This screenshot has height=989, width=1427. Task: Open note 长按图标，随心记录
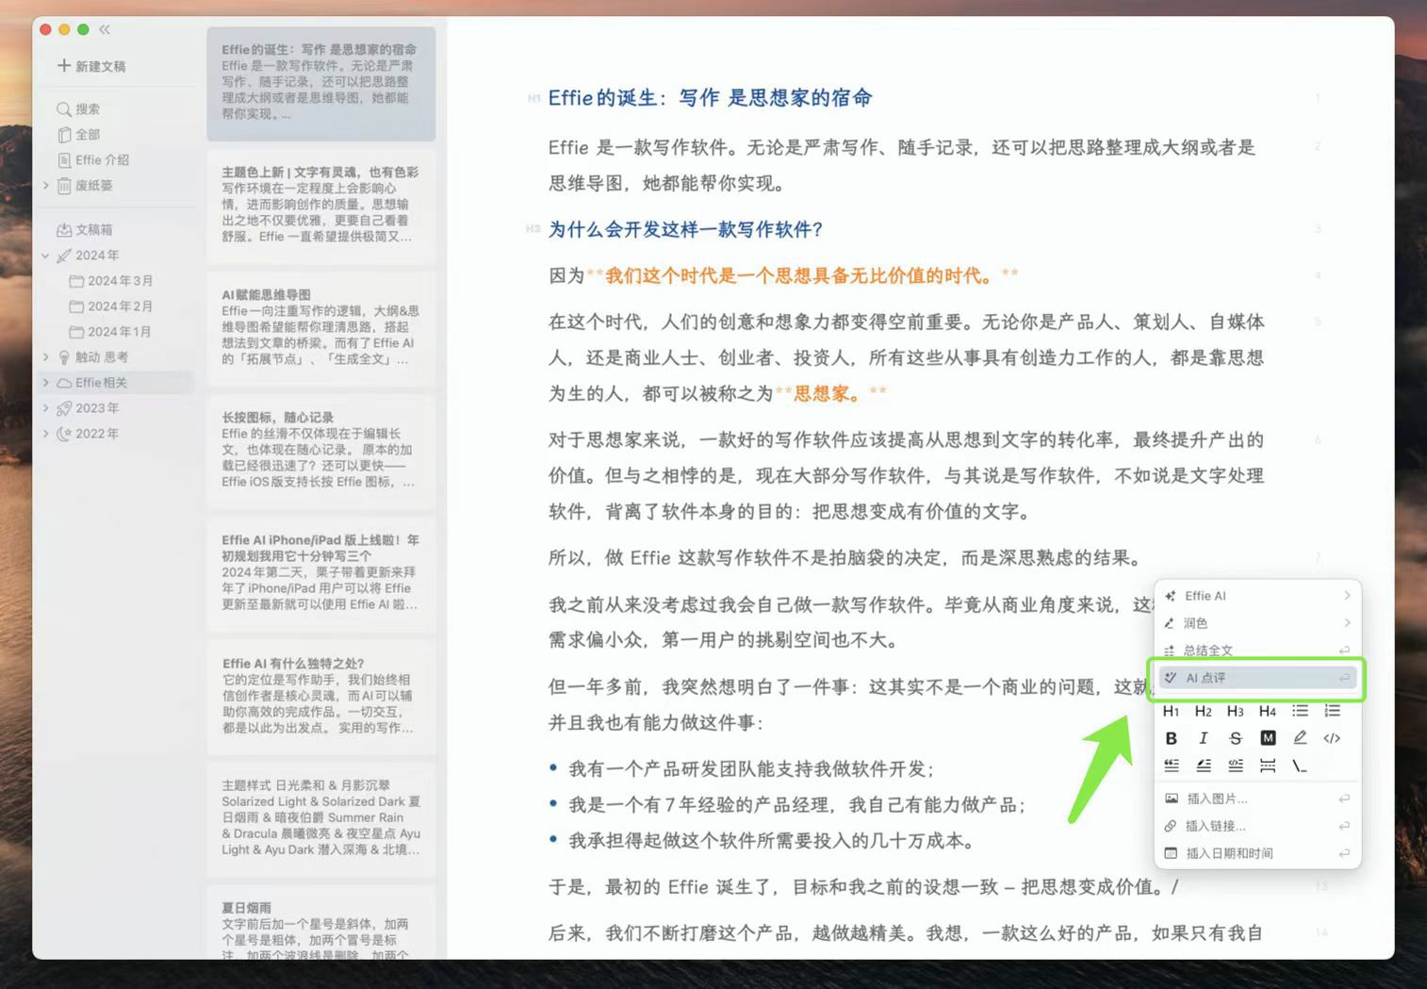click(x=320, y=450)
